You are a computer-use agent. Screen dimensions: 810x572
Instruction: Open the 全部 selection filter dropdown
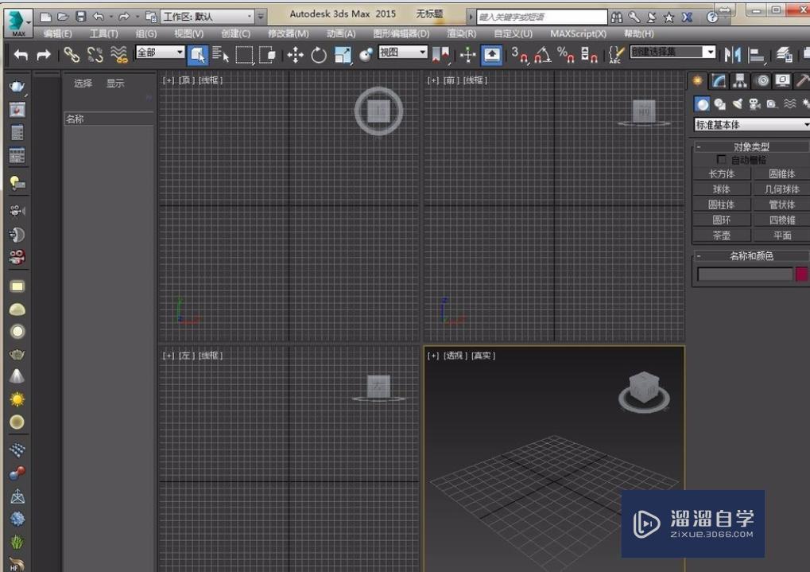[160, 53]
